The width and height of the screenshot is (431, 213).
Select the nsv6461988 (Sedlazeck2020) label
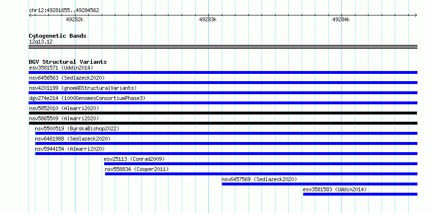[x=73, y=139]
